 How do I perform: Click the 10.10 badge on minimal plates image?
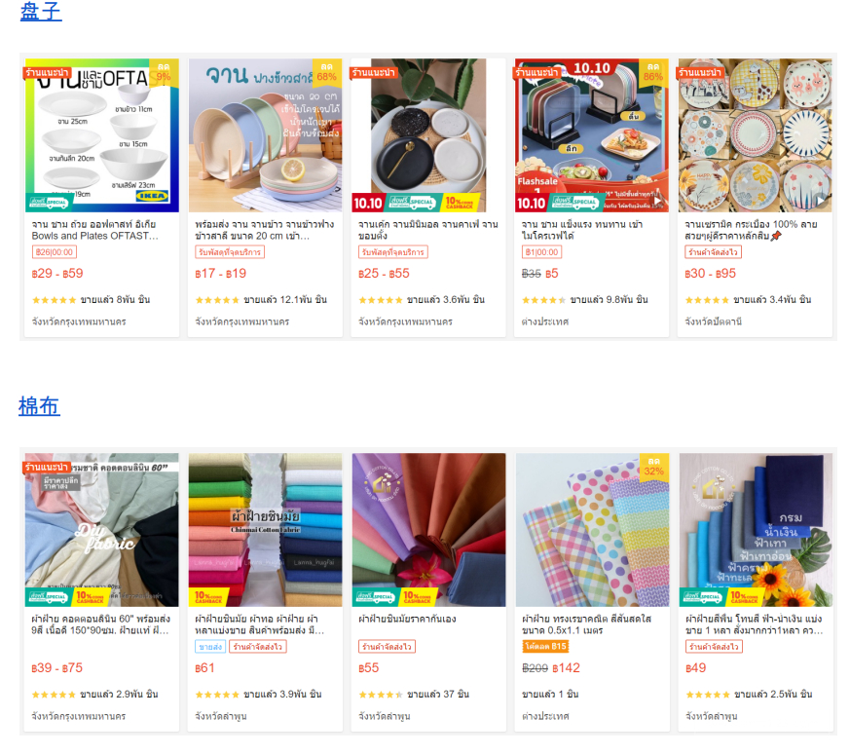pos(368,204)
